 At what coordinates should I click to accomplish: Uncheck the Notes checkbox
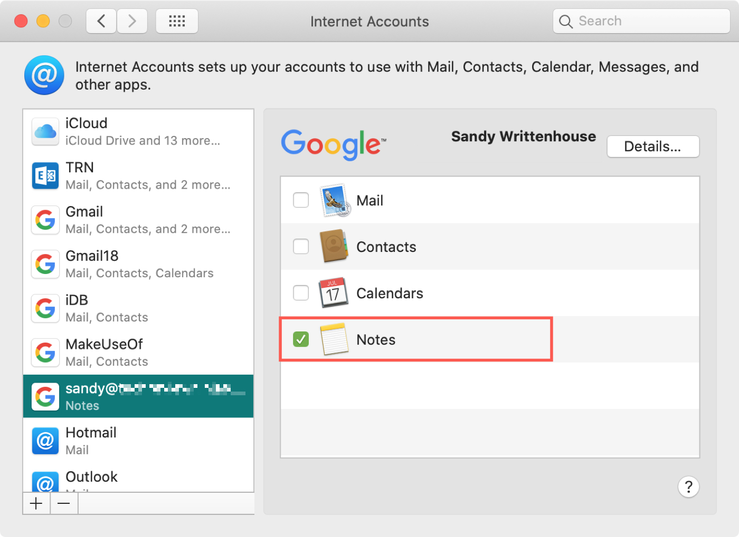coord(301,339)
